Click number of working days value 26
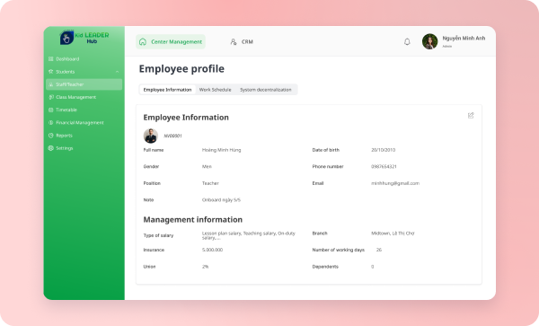 point(379,250)
